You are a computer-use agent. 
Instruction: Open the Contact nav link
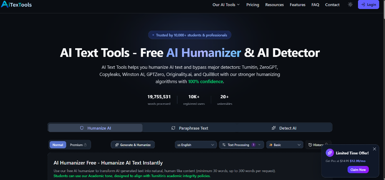(x=332, y=5)
